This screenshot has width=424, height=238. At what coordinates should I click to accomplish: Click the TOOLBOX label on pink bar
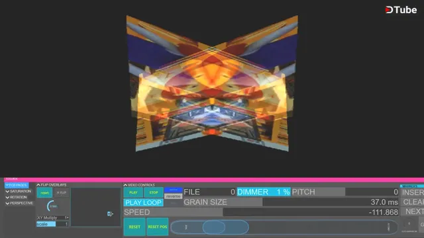tap(12, 178)
